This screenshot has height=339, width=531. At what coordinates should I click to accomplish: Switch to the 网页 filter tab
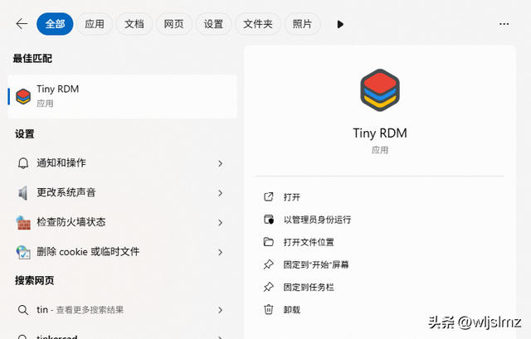173,24
